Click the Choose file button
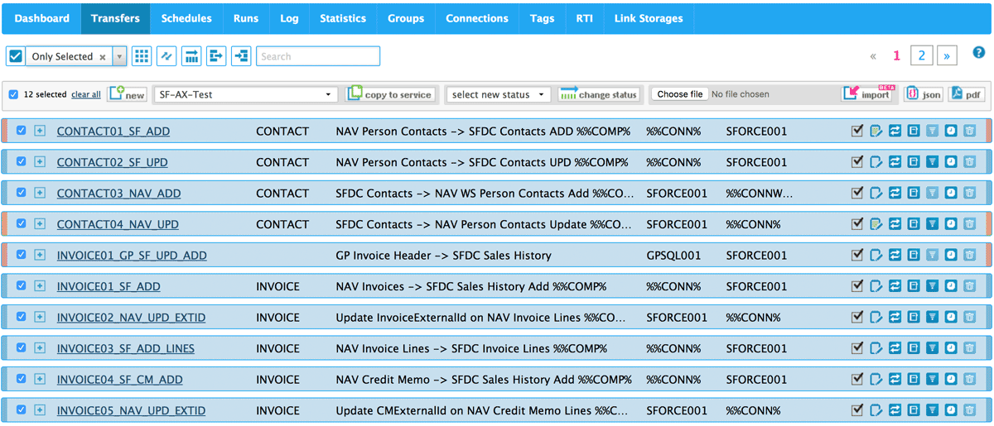This screenshot has height=426, width=994. [x=680, y=94]
